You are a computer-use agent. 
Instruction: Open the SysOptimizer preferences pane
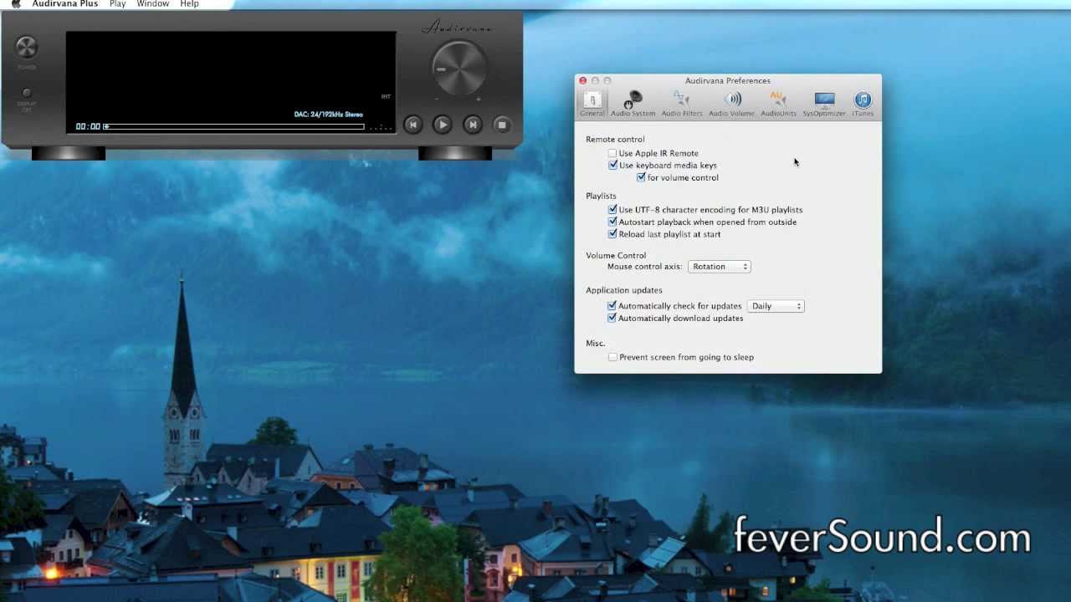824,105
